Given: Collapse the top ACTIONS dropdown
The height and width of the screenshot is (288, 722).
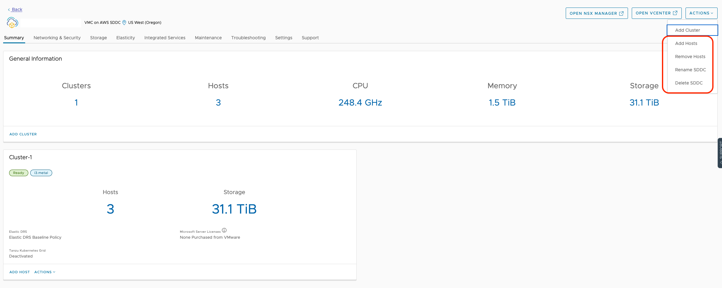Looking at the screenshot, I should (x=701, y=13).
